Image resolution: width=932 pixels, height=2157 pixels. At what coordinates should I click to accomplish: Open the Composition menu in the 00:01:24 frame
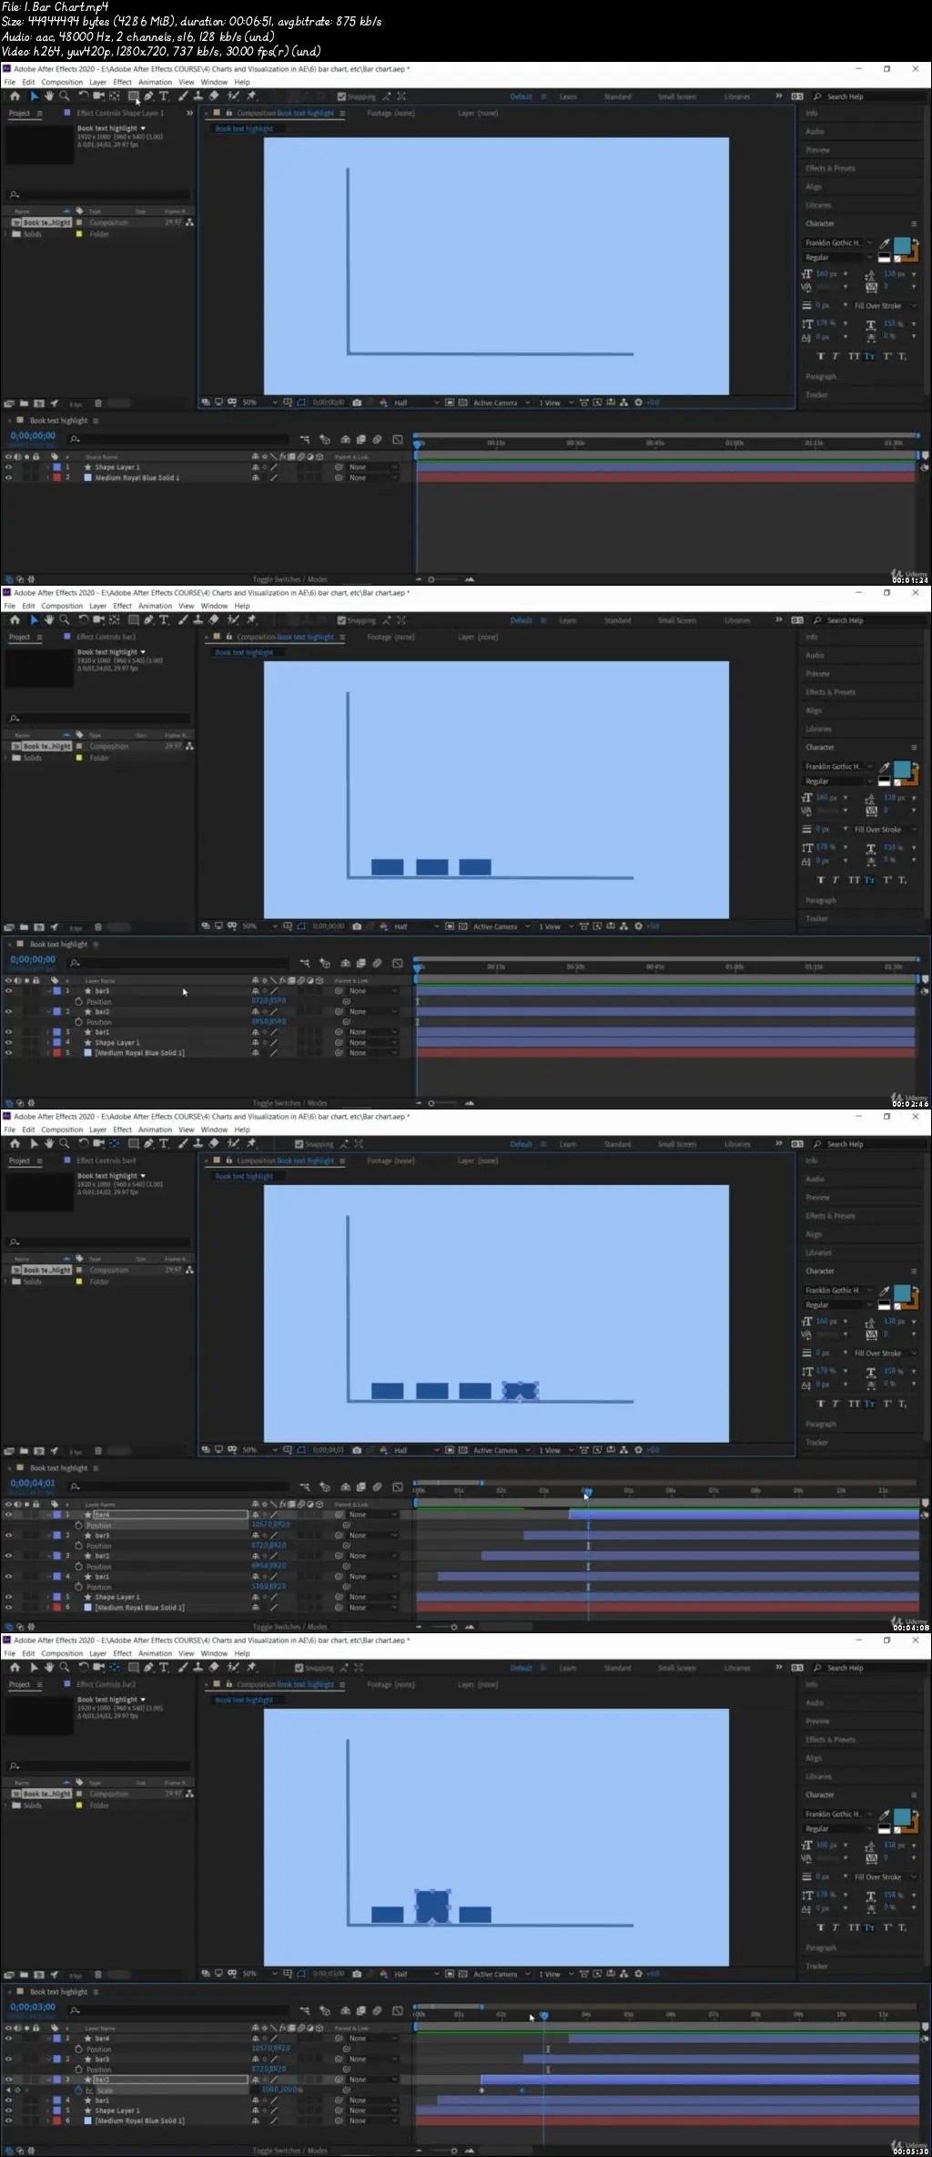[62, 82]
